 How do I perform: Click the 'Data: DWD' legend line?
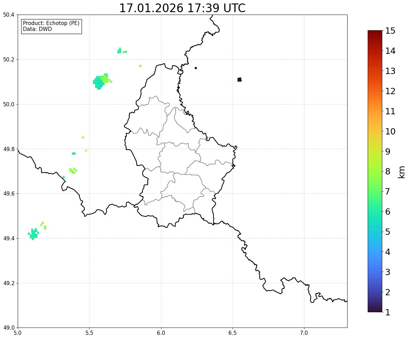37,29
